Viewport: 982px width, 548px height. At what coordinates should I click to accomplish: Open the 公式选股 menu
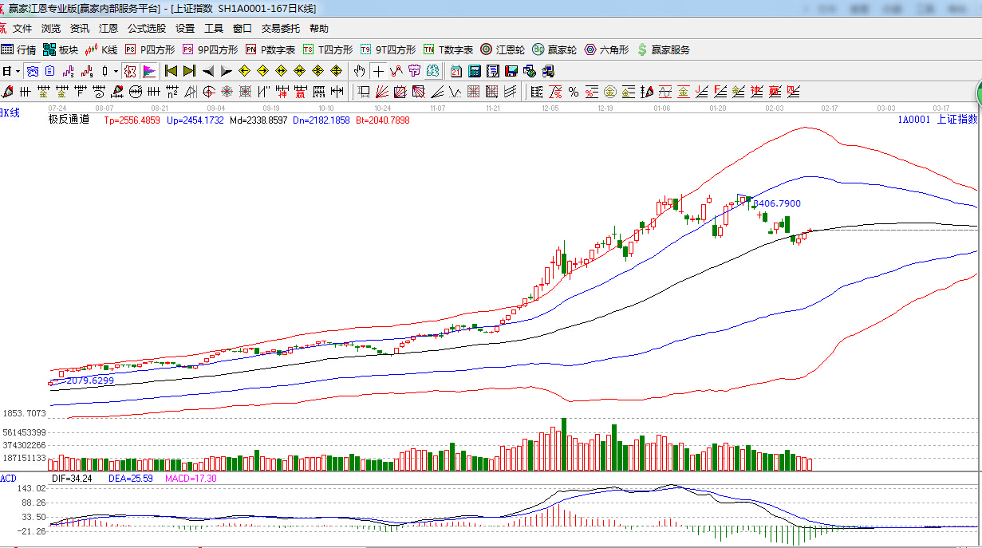coord(147,28)
